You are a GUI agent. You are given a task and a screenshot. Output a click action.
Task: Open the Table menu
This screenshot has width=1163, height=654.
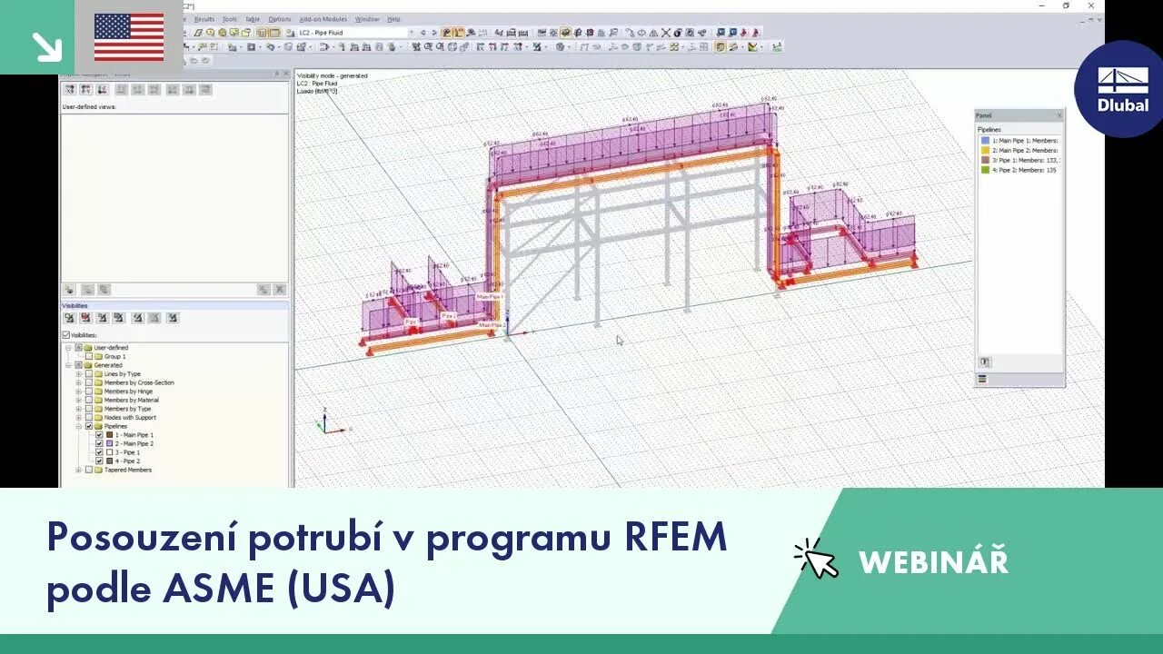coord(253,19)
